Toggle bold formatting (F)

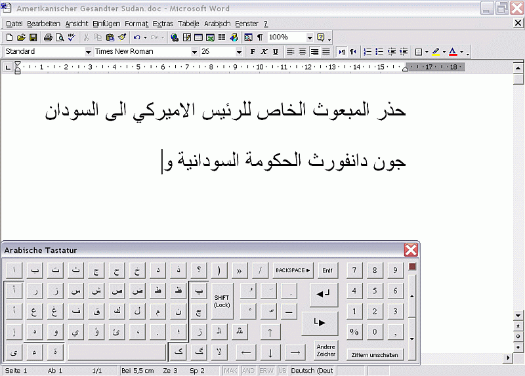[253, 52]
